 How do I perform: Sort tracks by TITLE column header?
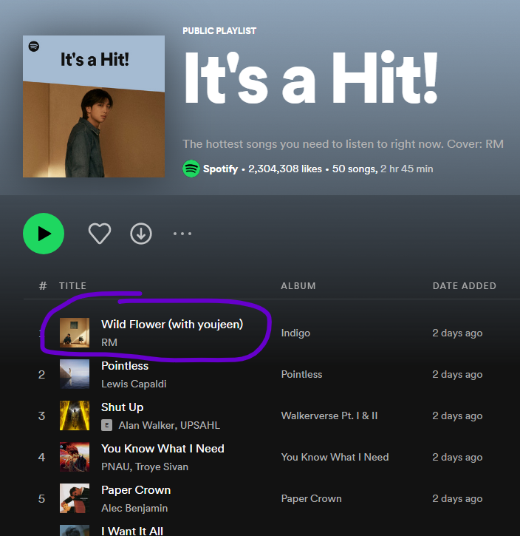(72, 286)
